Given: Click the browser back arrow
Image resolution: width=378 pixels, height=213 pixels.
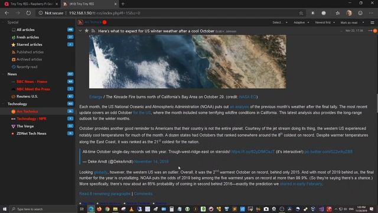Looking at the screenshot, I should pos(6,13).
